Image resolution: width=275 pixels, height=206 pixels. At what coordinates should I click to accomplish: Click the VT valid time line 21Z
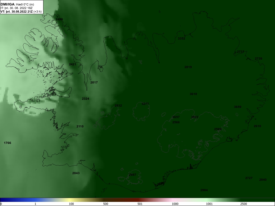click(x=21, y=12)
